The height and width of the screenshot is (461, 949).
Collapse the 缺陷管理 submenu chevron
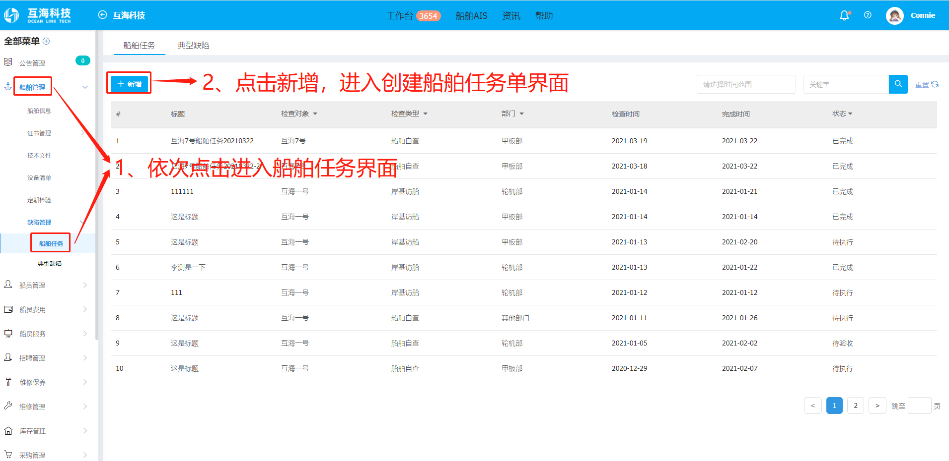pos(82,222)
